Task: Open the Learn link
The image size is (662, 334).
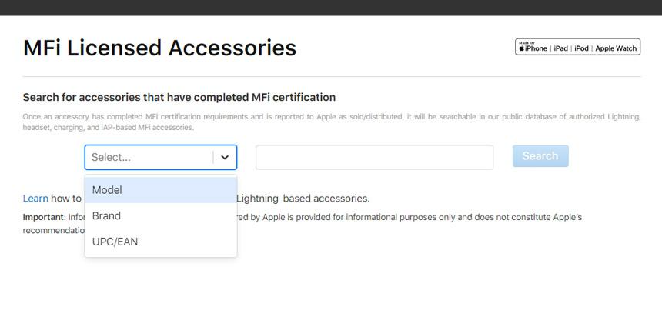Action: pyautogui.click(x=35, y=199)
